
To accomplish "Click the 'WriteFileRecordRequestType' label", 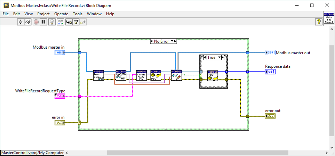I will tap(40, 91).
